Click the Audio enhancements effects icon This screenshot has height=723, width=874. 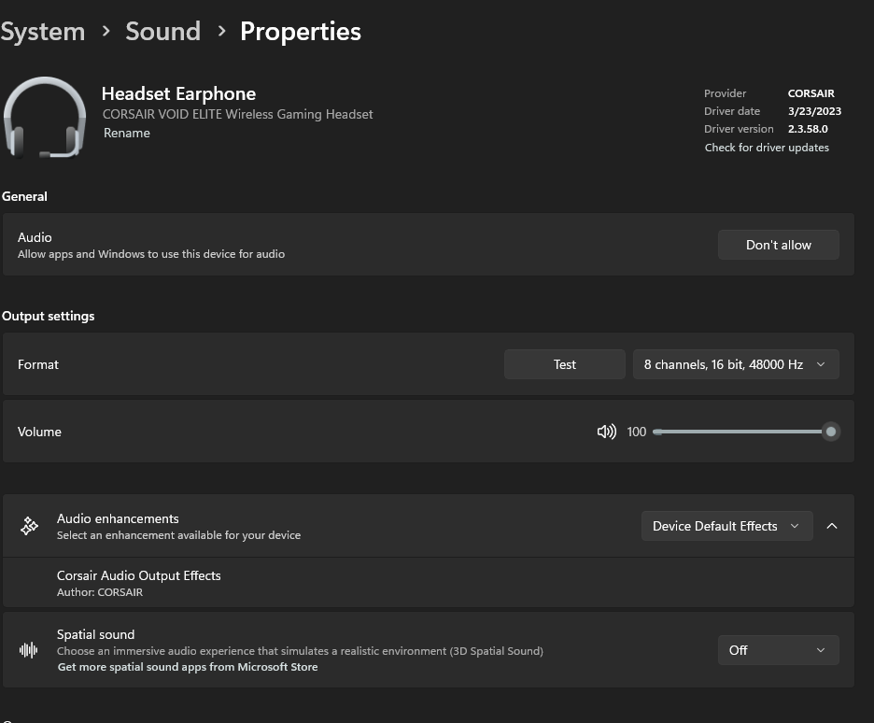tap(28, 525)
